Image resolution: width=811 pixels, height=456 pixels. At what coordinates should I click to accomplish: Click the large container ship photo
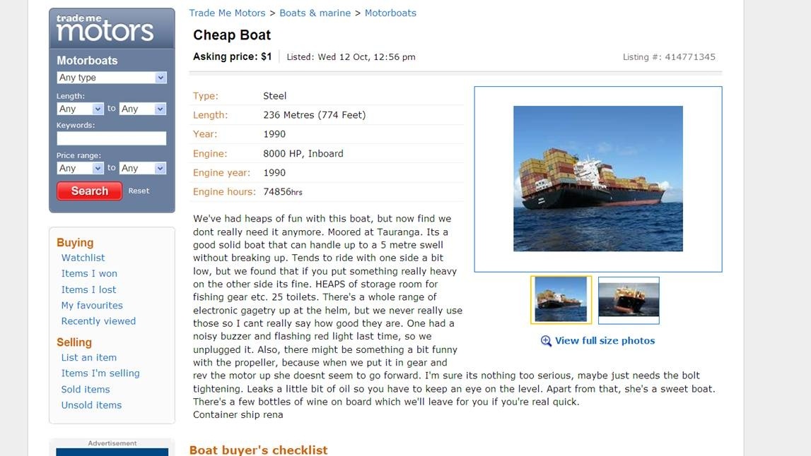598,179
